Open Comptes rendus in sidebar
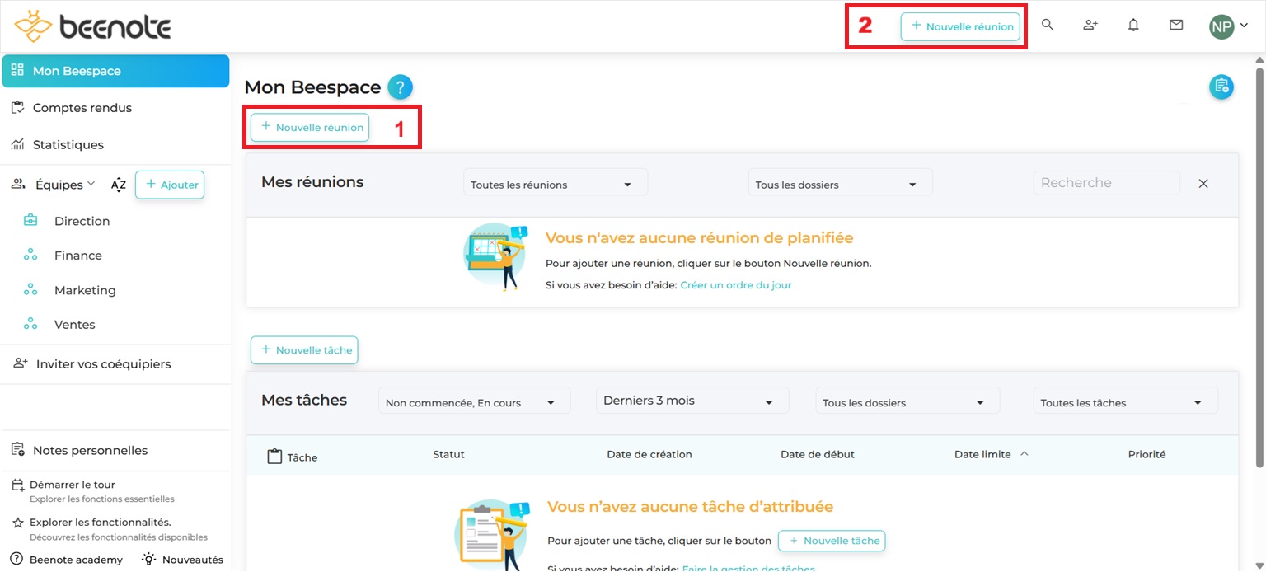 [x=82, y=108]
